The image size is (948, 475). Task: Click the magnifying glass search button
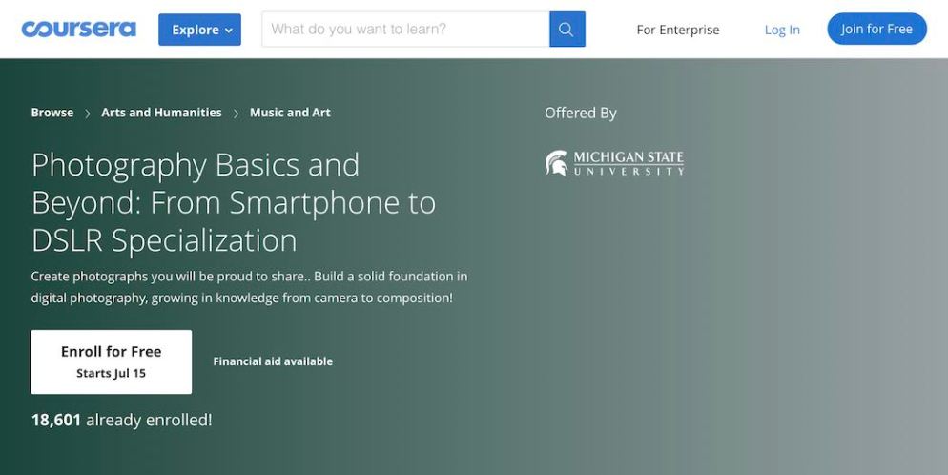(x=567, y=30)
